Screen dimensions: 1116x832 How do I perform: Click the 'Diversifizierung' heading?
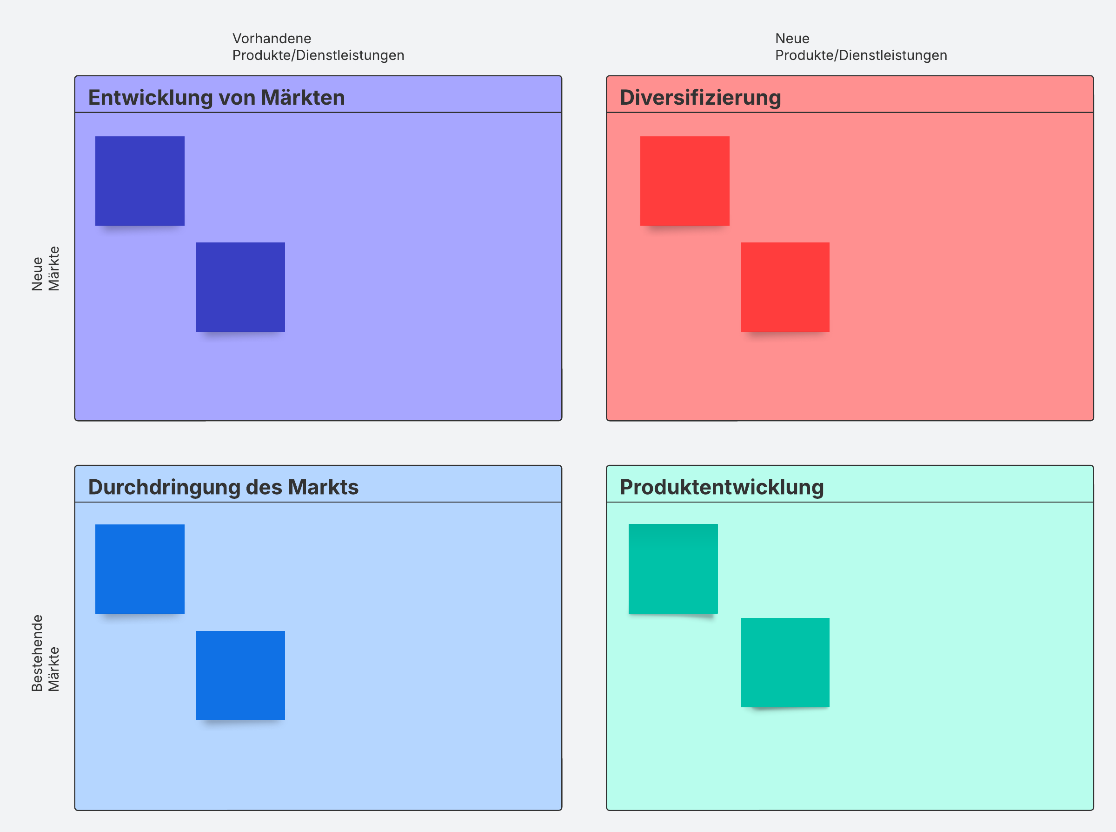click(x=700, y=97)
